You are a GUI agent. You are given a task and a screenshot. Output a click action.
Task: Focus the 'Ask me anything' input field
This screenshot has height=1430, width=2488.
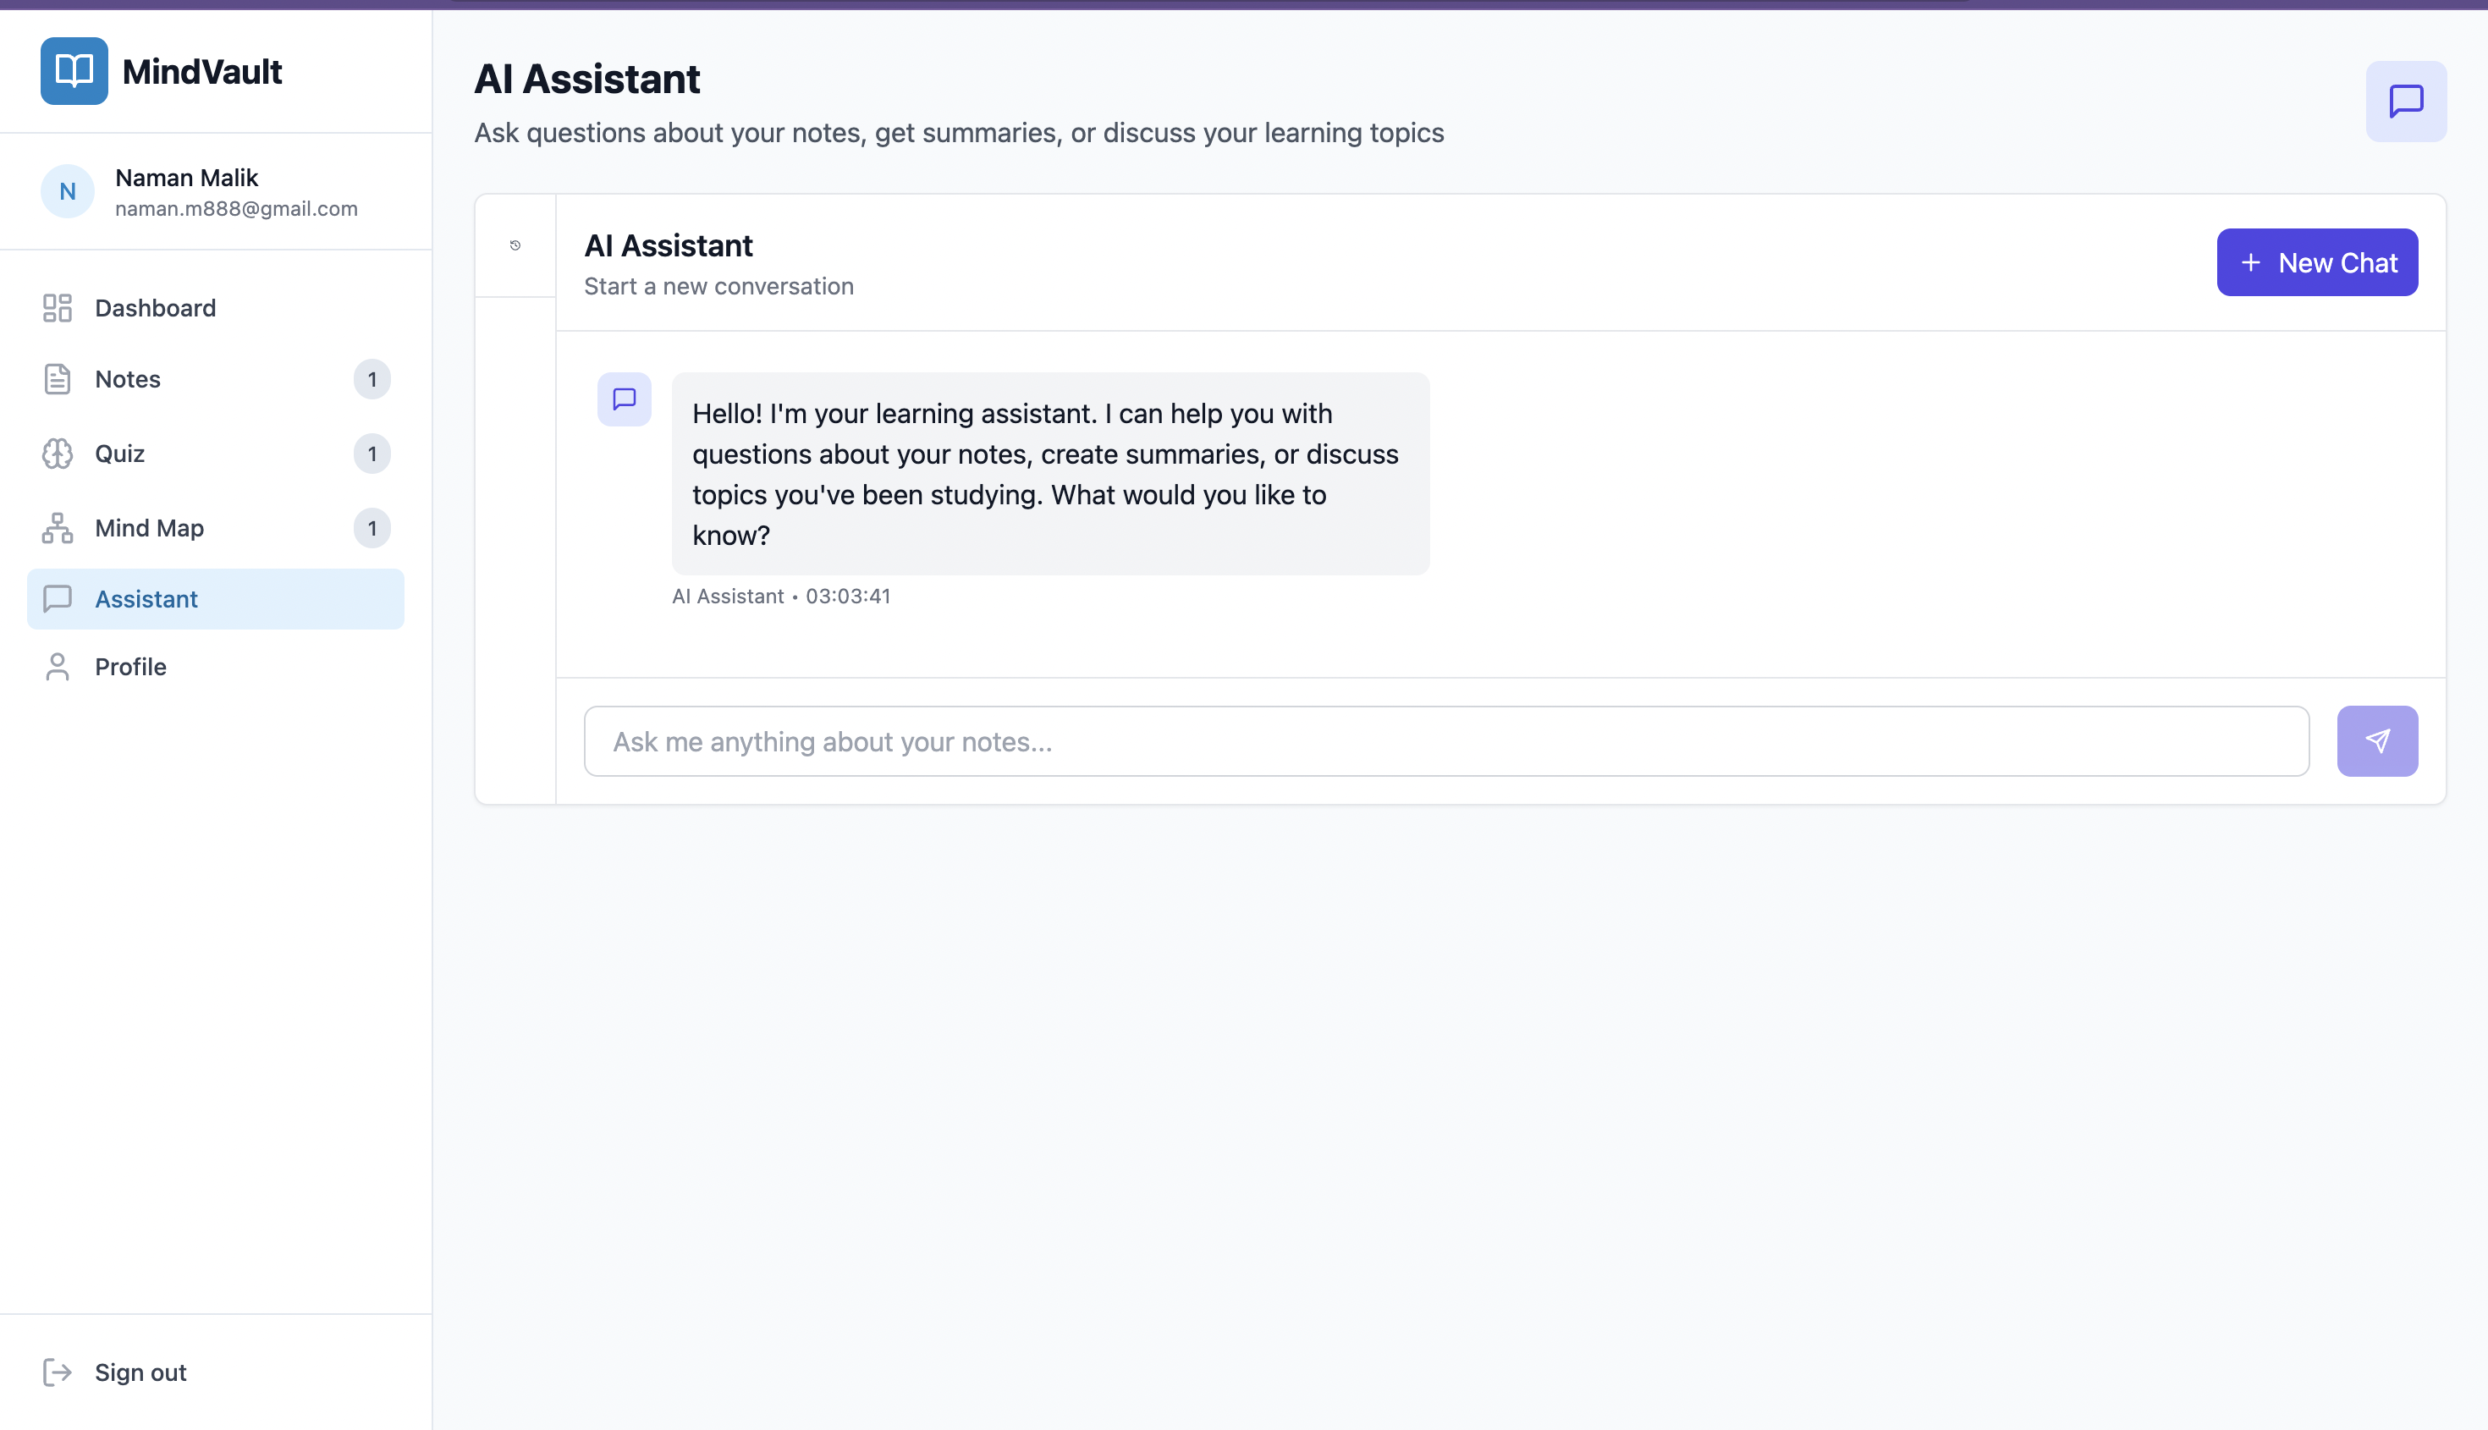point(1445,741)
